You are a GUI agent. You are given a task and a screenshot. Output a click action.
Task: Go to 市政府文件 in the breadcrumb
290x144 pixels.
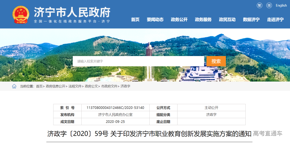[x=109, y=86]
